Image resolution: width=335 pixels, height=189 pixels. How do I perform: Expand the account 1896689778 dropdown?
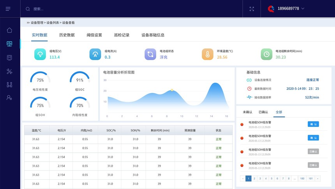303,9
